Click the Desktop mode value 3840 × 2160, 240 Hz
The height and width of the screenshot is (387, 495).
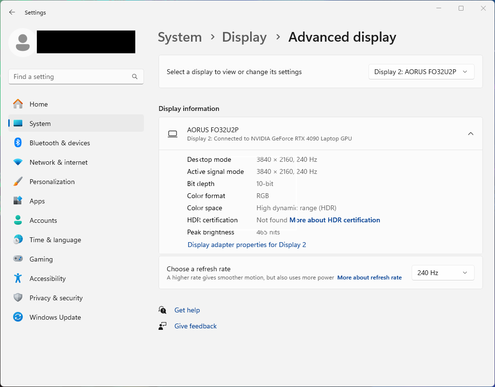287,159
